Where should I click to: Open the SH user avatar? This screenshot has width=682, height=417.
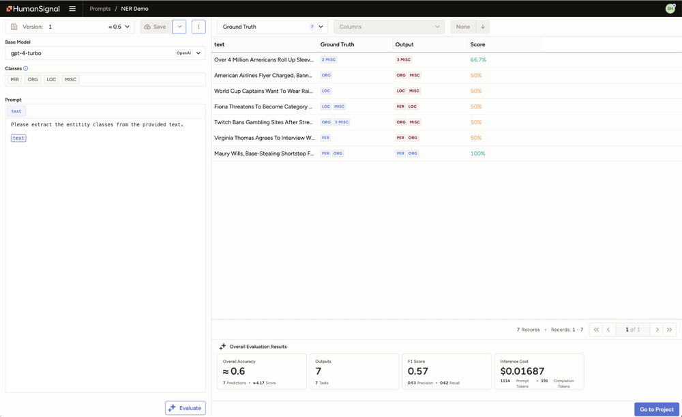[x=670, y=9]
